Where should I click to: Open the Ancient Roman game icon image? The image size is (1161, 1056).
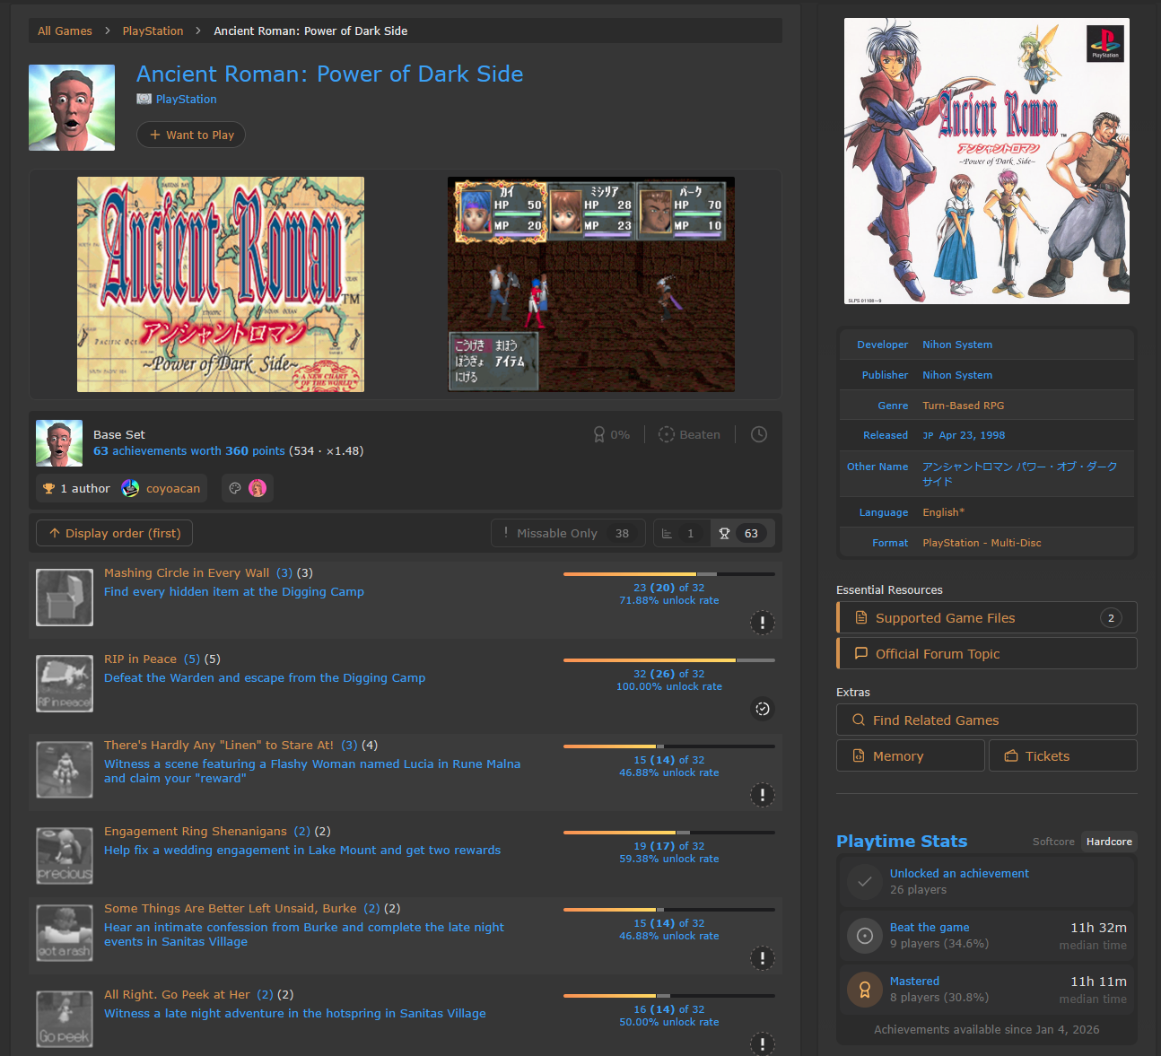click(x=72, y=108)
